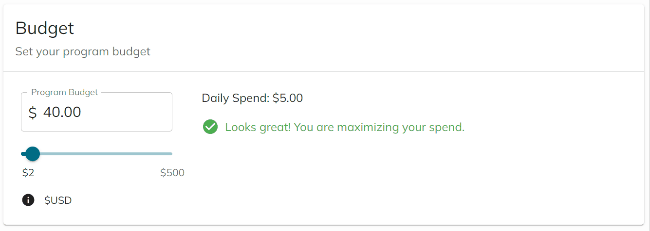The height and width of the screenshot is (231, 650).
Task: Click the Daily Spend label text
Action: [x=235, y=98]
